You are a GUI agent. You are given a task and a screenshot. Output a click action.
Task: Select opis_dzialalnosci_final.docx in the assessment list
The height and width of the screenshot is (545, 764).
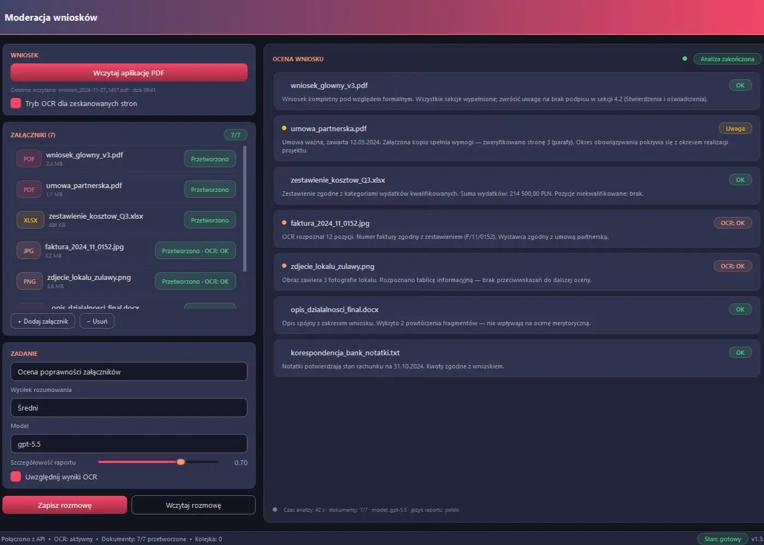(x=517, y=315)
